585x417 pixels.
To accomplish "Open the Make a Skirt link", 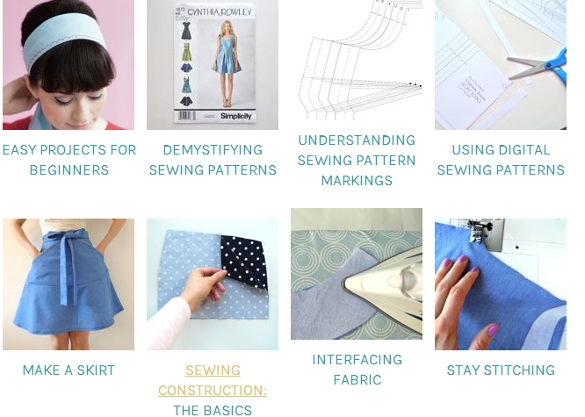I will [x=69, y=370].
